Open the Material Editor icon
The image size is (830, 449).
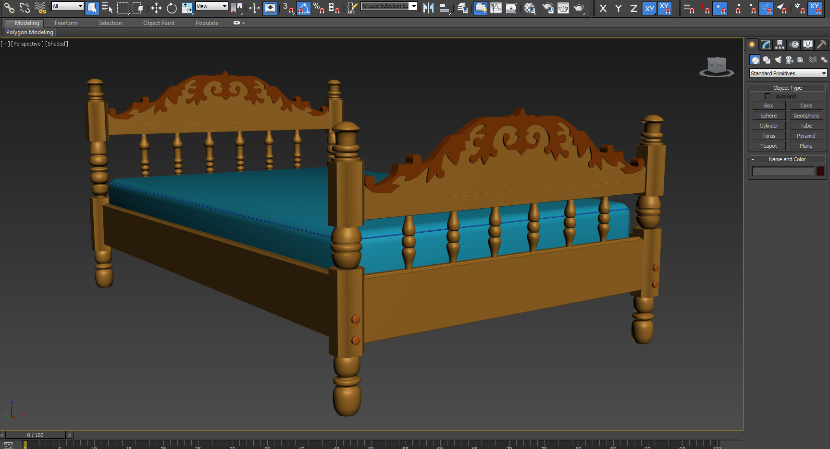click(530, 8)
